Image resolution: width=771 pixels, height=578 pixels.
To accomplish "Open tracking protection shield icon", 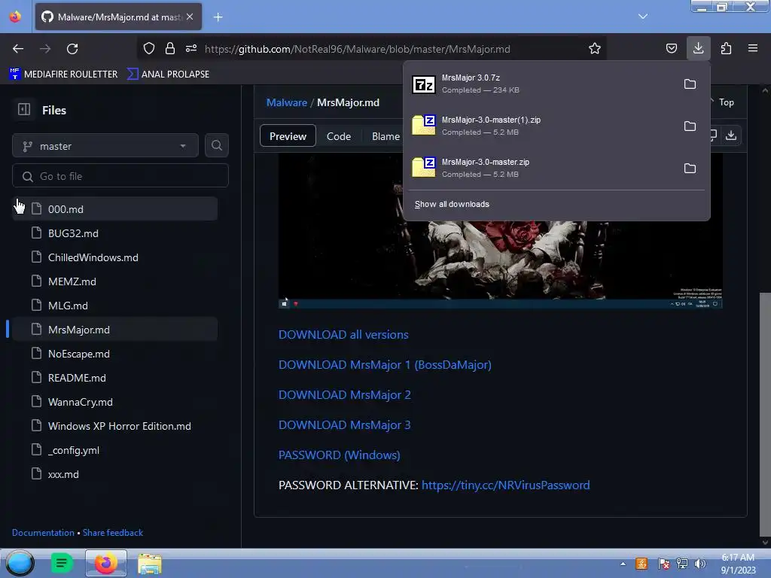I will coord(149,48).
